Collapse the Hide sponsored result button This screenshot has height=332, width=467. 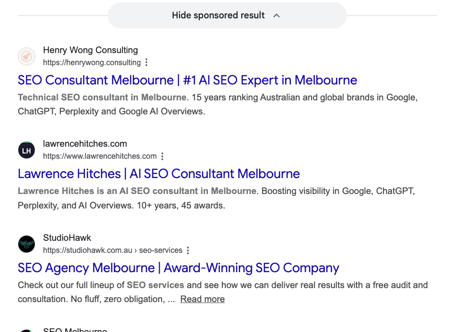click(227, 15)
